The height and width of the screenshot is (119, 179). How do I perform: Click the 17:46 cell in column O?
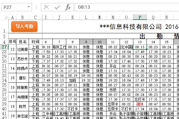tap(126, 61)
